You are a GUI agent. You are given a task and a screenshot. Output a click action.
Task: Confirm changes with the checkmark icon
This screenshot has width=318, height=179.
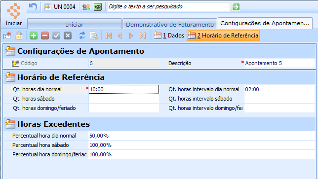[56, 36]
